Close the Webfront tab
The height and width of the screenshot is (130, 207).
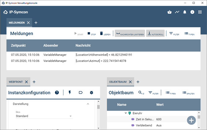pyautogui.click(x=27, y=82)
